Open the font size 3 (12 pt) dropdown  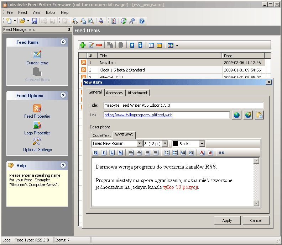point(165,144)
